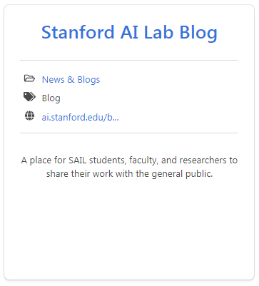Click the globe website icon
This screenshot has width=259, height=286.
click(x=29, y=116)
